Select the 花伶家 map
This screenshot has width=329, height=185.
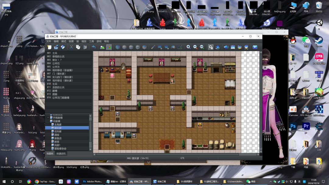click(x=58, y=131)
